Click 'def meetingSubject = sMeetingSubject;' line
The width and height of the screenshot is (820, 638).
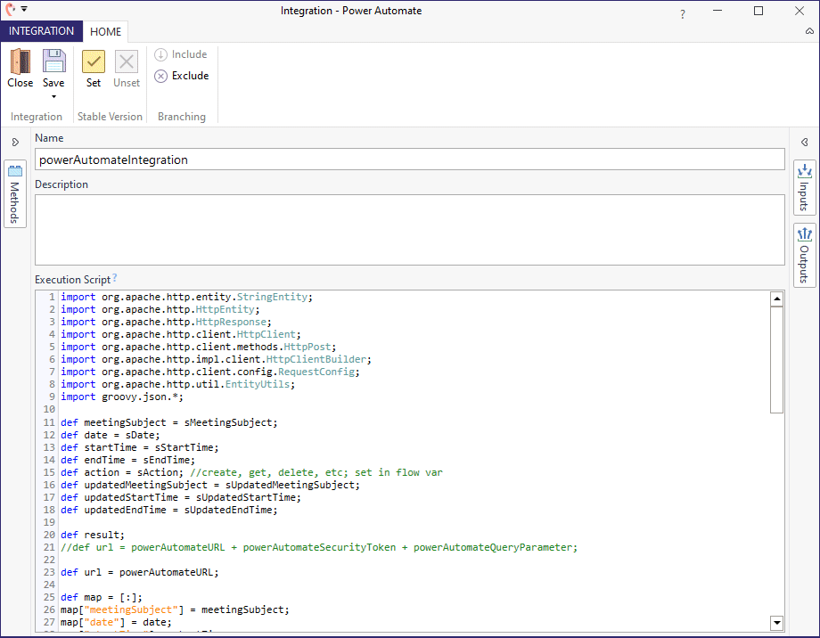tap(169, 422)
